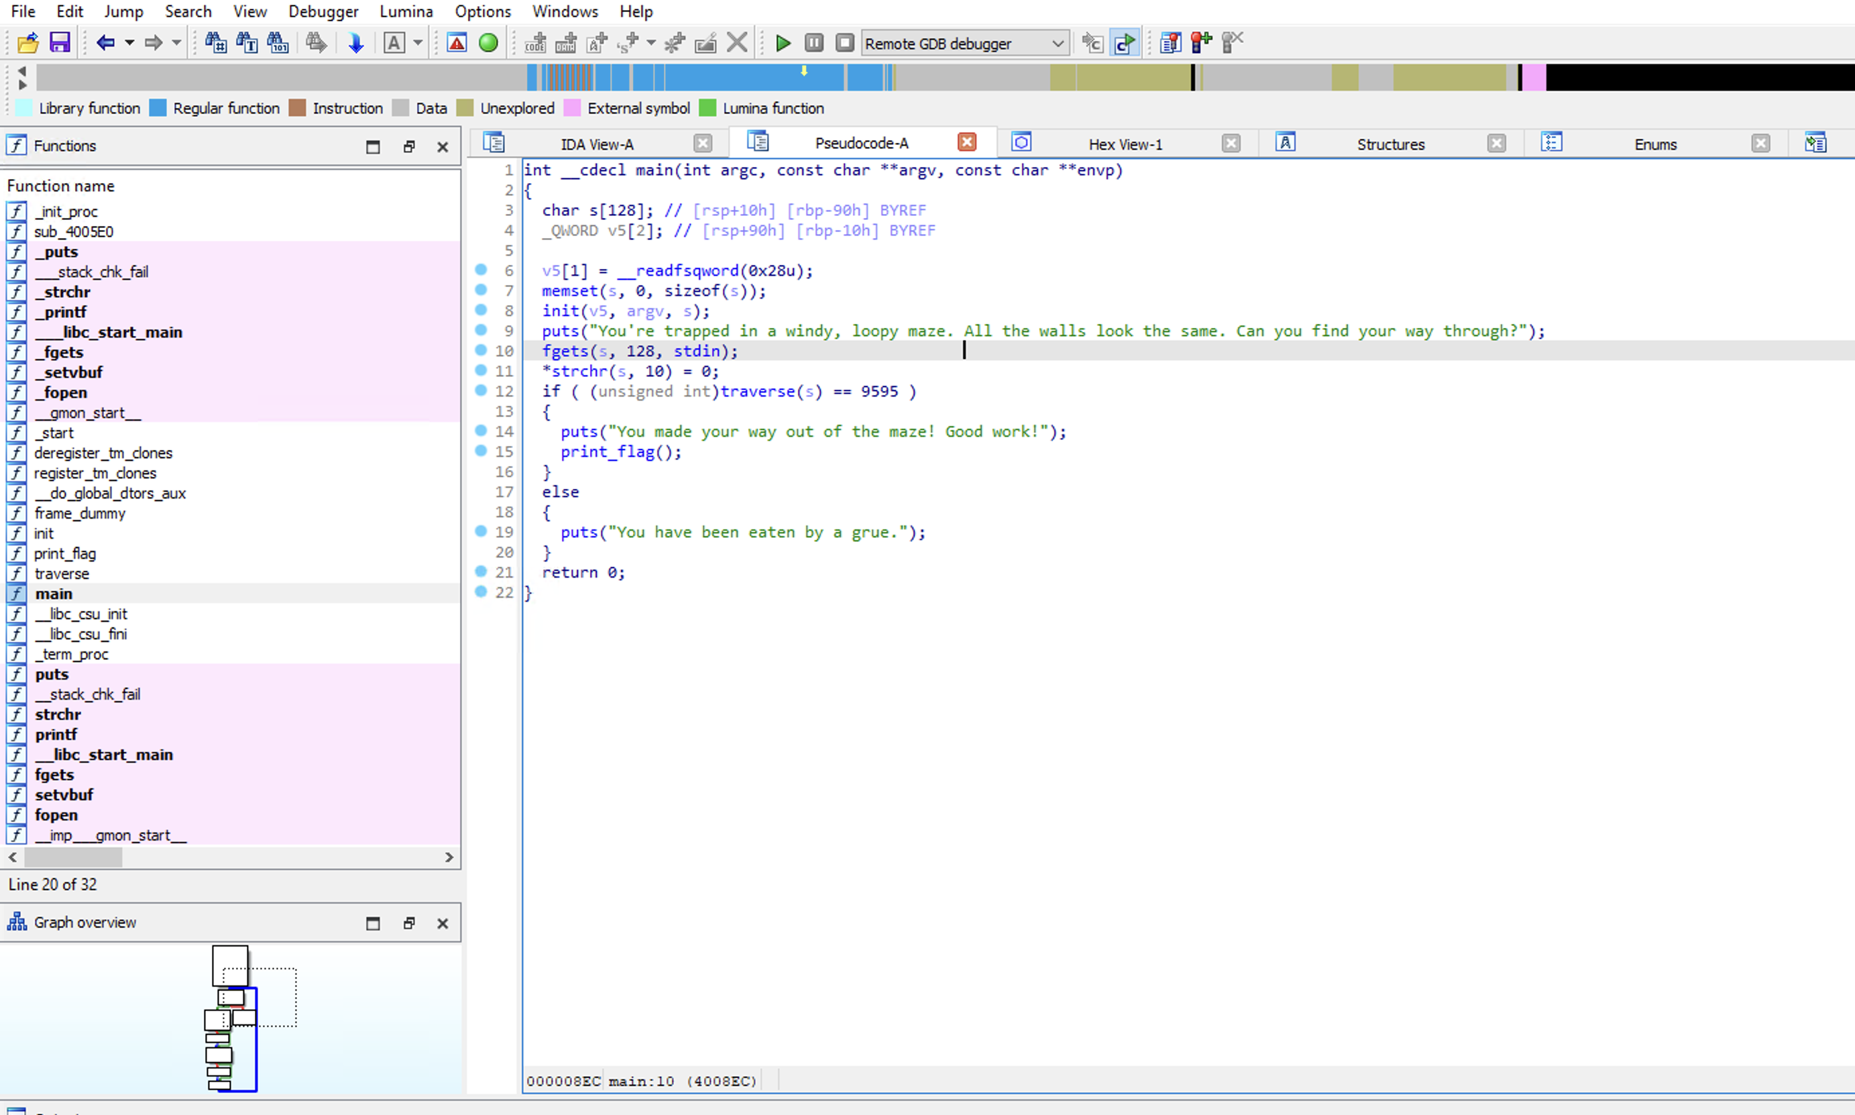Open the Windows menu

click(x=565, y=11)
